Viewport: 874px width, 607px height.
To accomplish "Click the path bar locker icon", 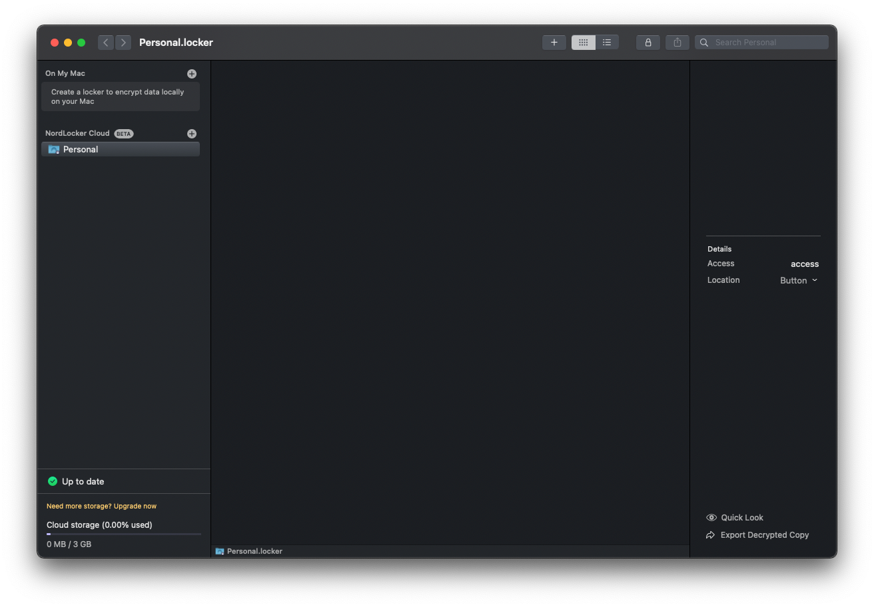I will tap(220, 552).
